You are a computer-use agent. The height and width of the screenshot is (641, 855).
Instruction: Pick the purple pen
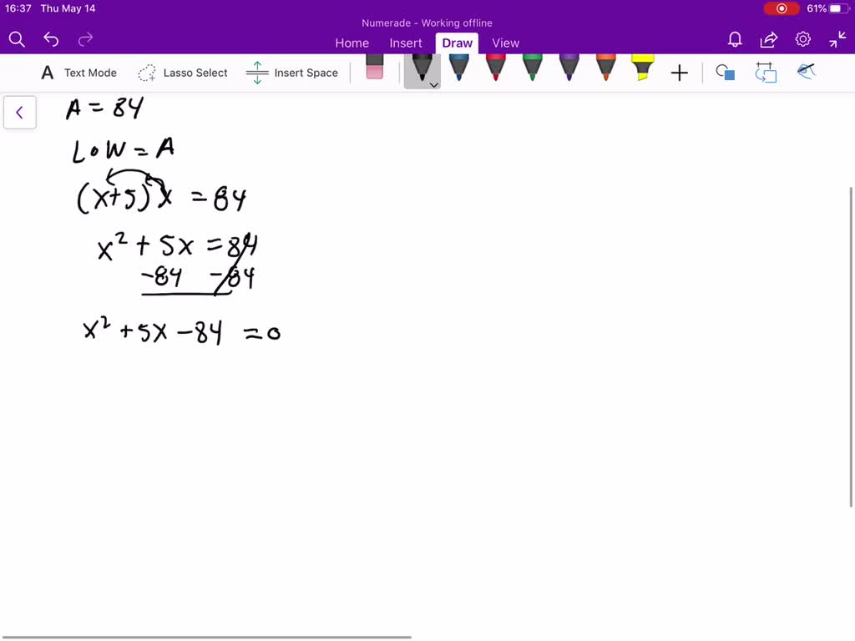pyautogui.click(x=569, y=68)
